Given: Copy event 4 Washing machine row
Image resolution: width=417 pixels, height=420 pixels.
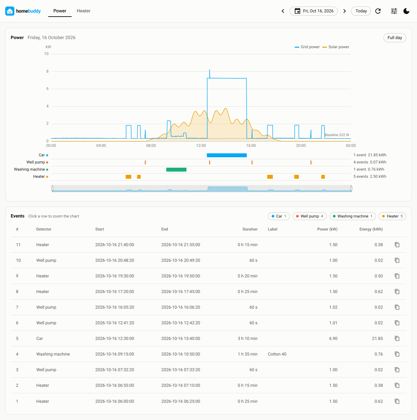Looking at the screenshot, I should pos(397,354).
